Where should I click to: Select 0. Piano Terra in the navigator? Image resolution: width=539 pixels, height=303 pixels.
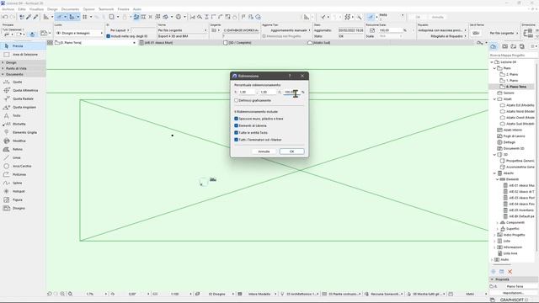[x=516, y=87]
